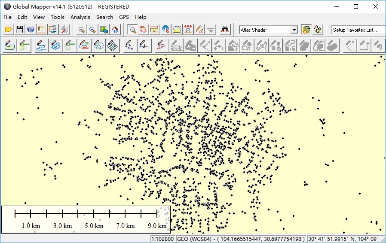Open the Tools menu
The image size is (386, 243).
tap(57, 17)
